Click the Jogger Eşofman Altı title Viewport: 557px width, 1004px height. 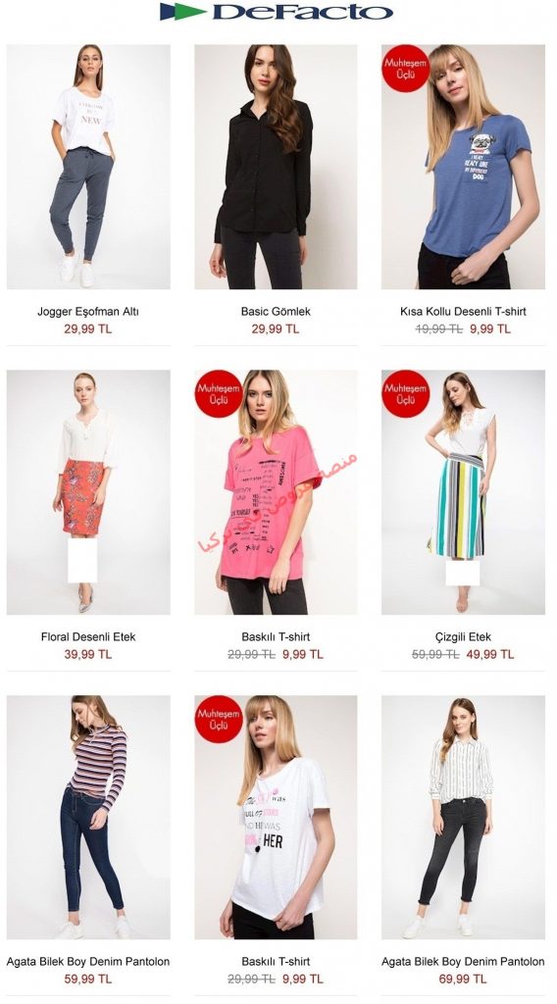[x=87, y=312]
